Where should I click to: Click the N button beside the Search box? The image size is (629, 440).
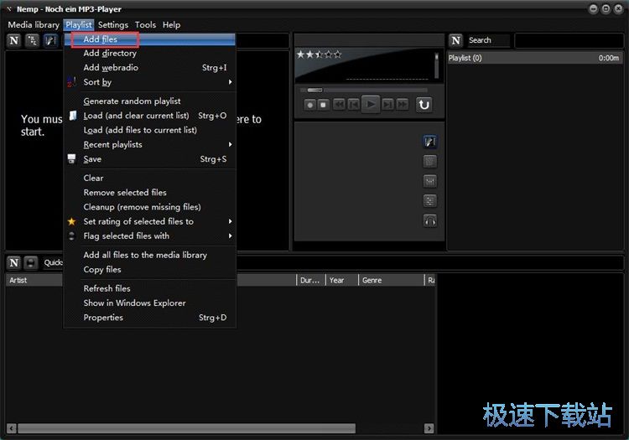[456, 40]
